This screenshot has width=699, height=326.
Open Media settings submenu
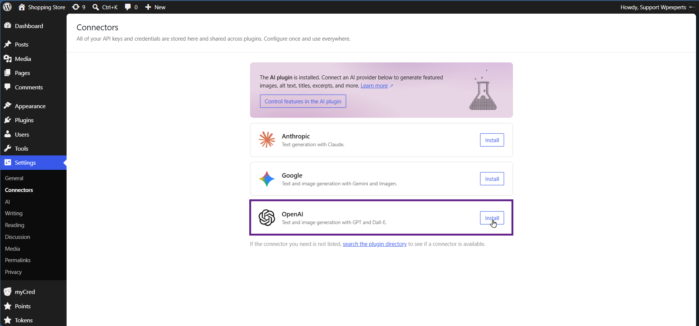click(12, 248)
